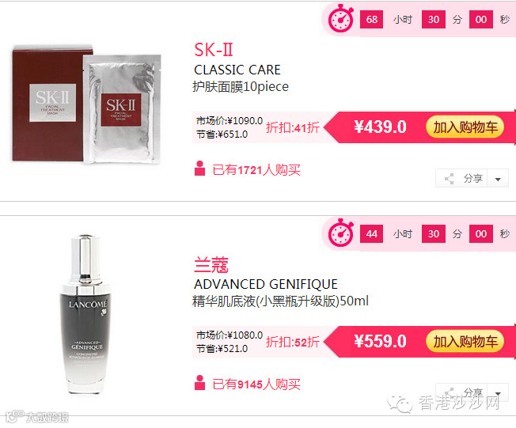This screenshot has height=428, width=516.
Task: View the SK-II facial mask product image
Action: (86, 104)
